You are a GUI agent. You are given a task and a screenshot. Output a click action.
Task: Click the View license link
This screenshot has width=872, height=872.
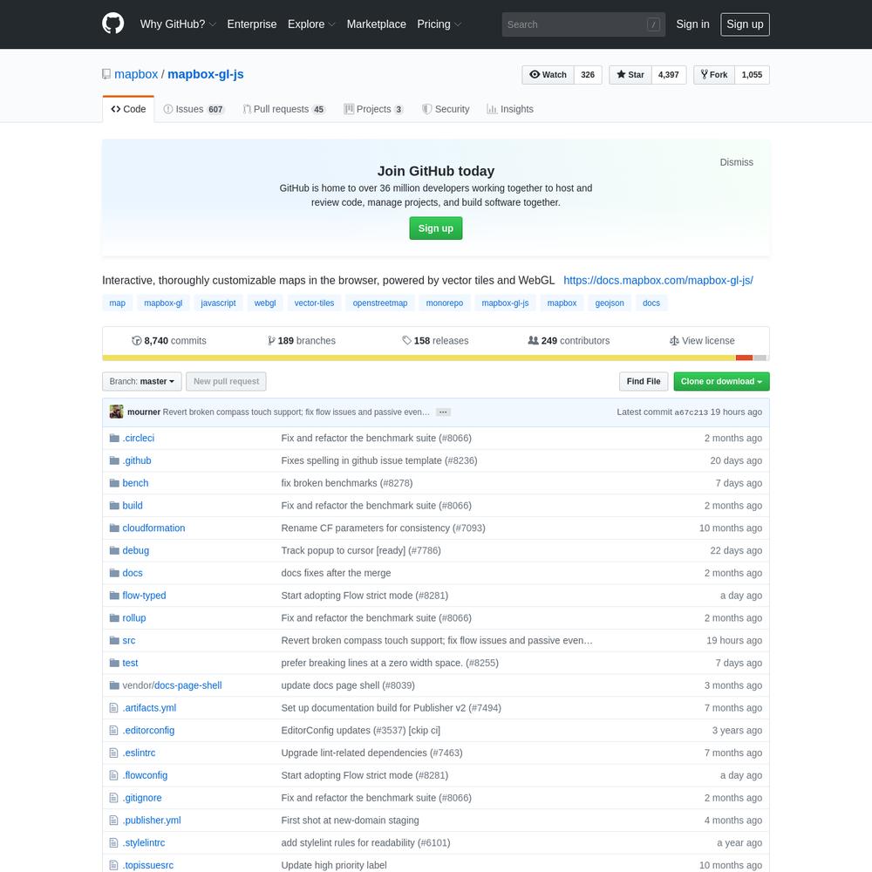(702, 341)
